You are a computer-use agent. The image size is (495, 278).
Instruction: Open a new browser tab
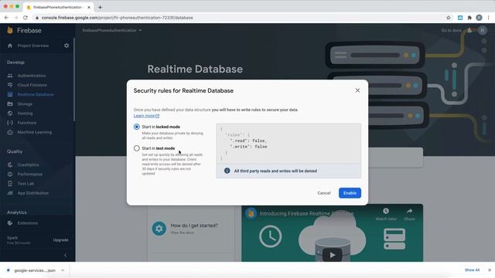[x=100, y=7]
